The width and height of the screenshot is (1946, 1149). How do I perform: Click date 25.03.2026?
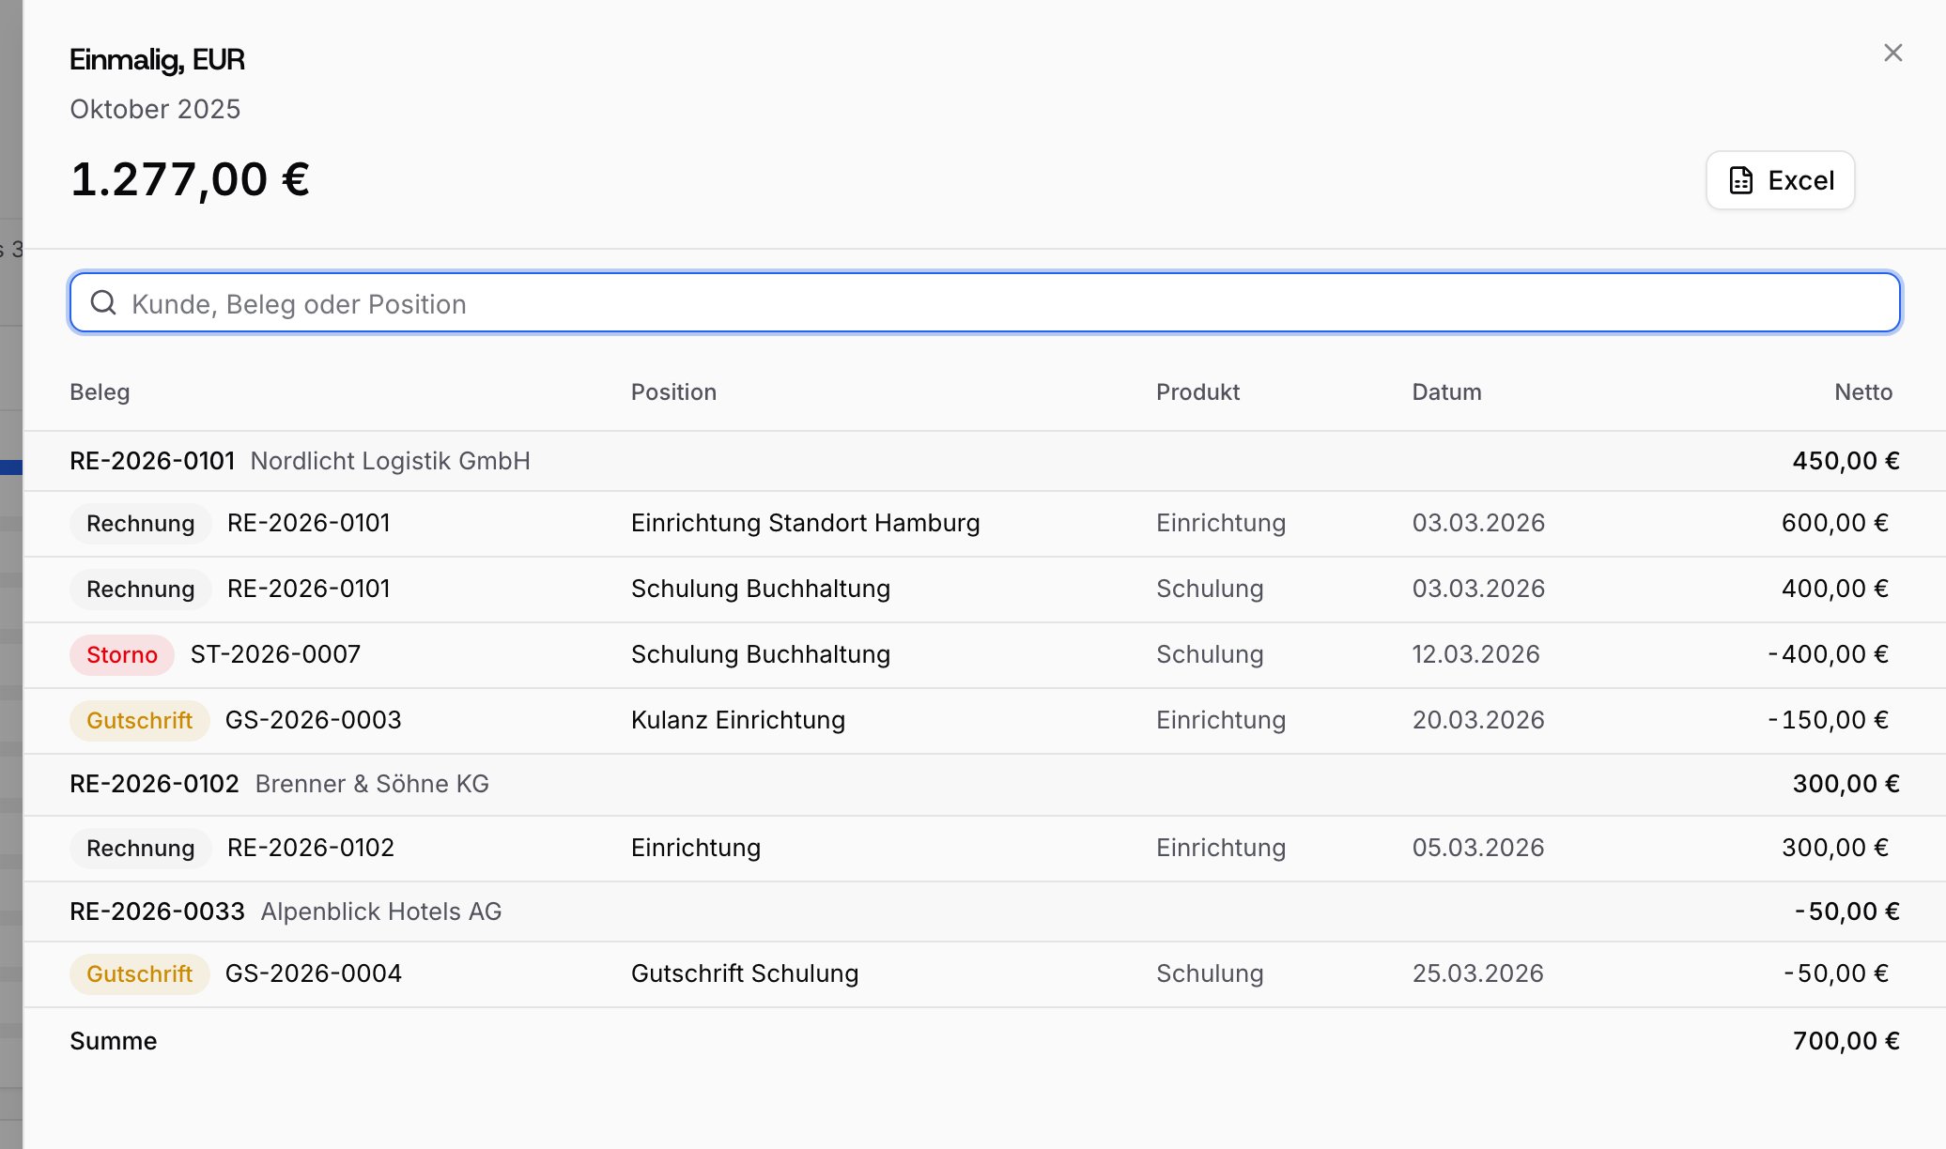1477,973
